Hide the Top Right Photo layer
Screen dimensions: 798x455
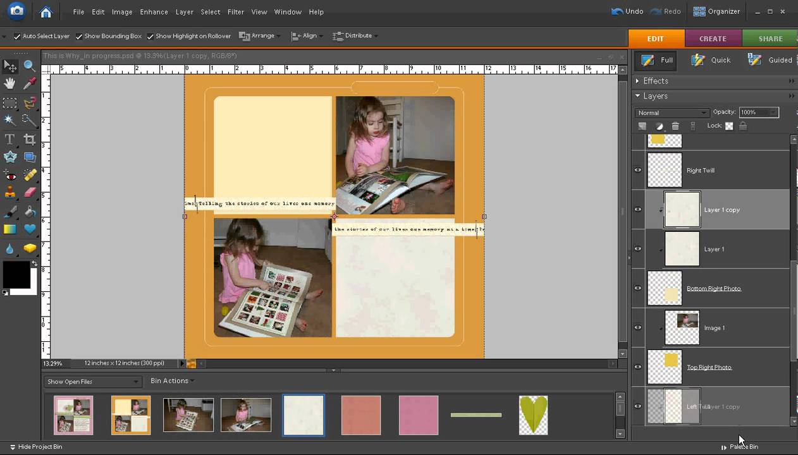[637, 367]
